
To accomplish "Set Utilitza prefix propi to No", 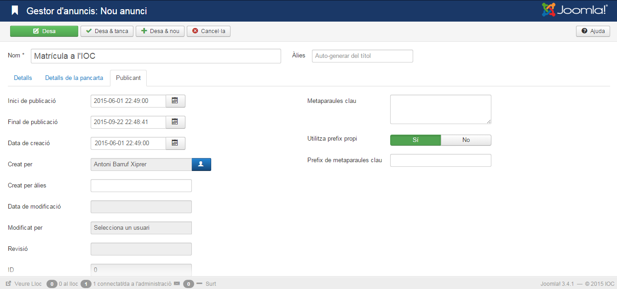I will (466, 140).
